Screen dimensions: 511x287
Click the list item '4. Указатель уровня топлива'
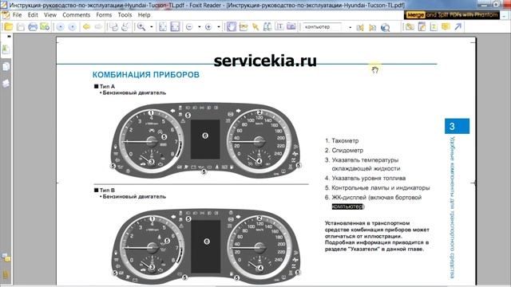(x=365, y=178)
